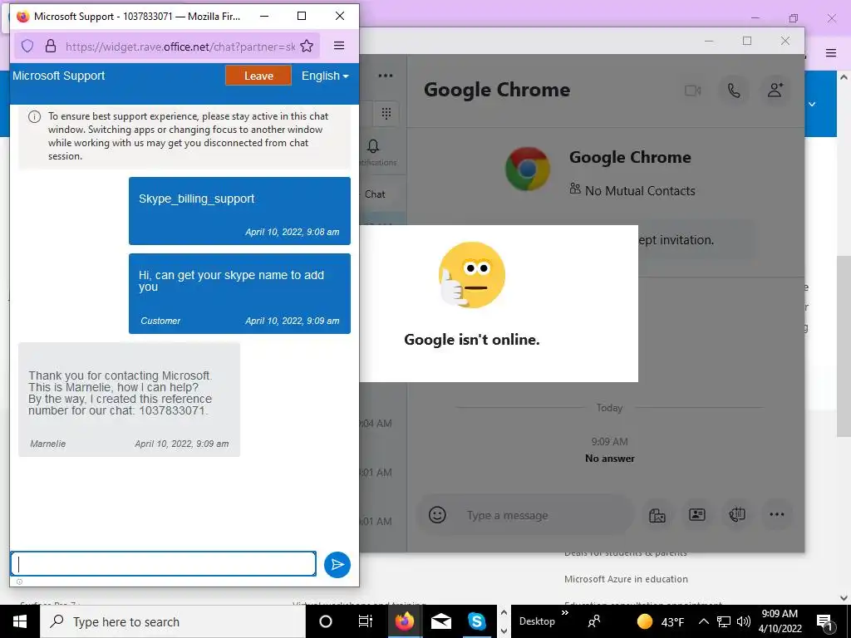View site security lock info
Image resolution: width=851 pixels, height=638 pixels.
click(x=51, y=47)
